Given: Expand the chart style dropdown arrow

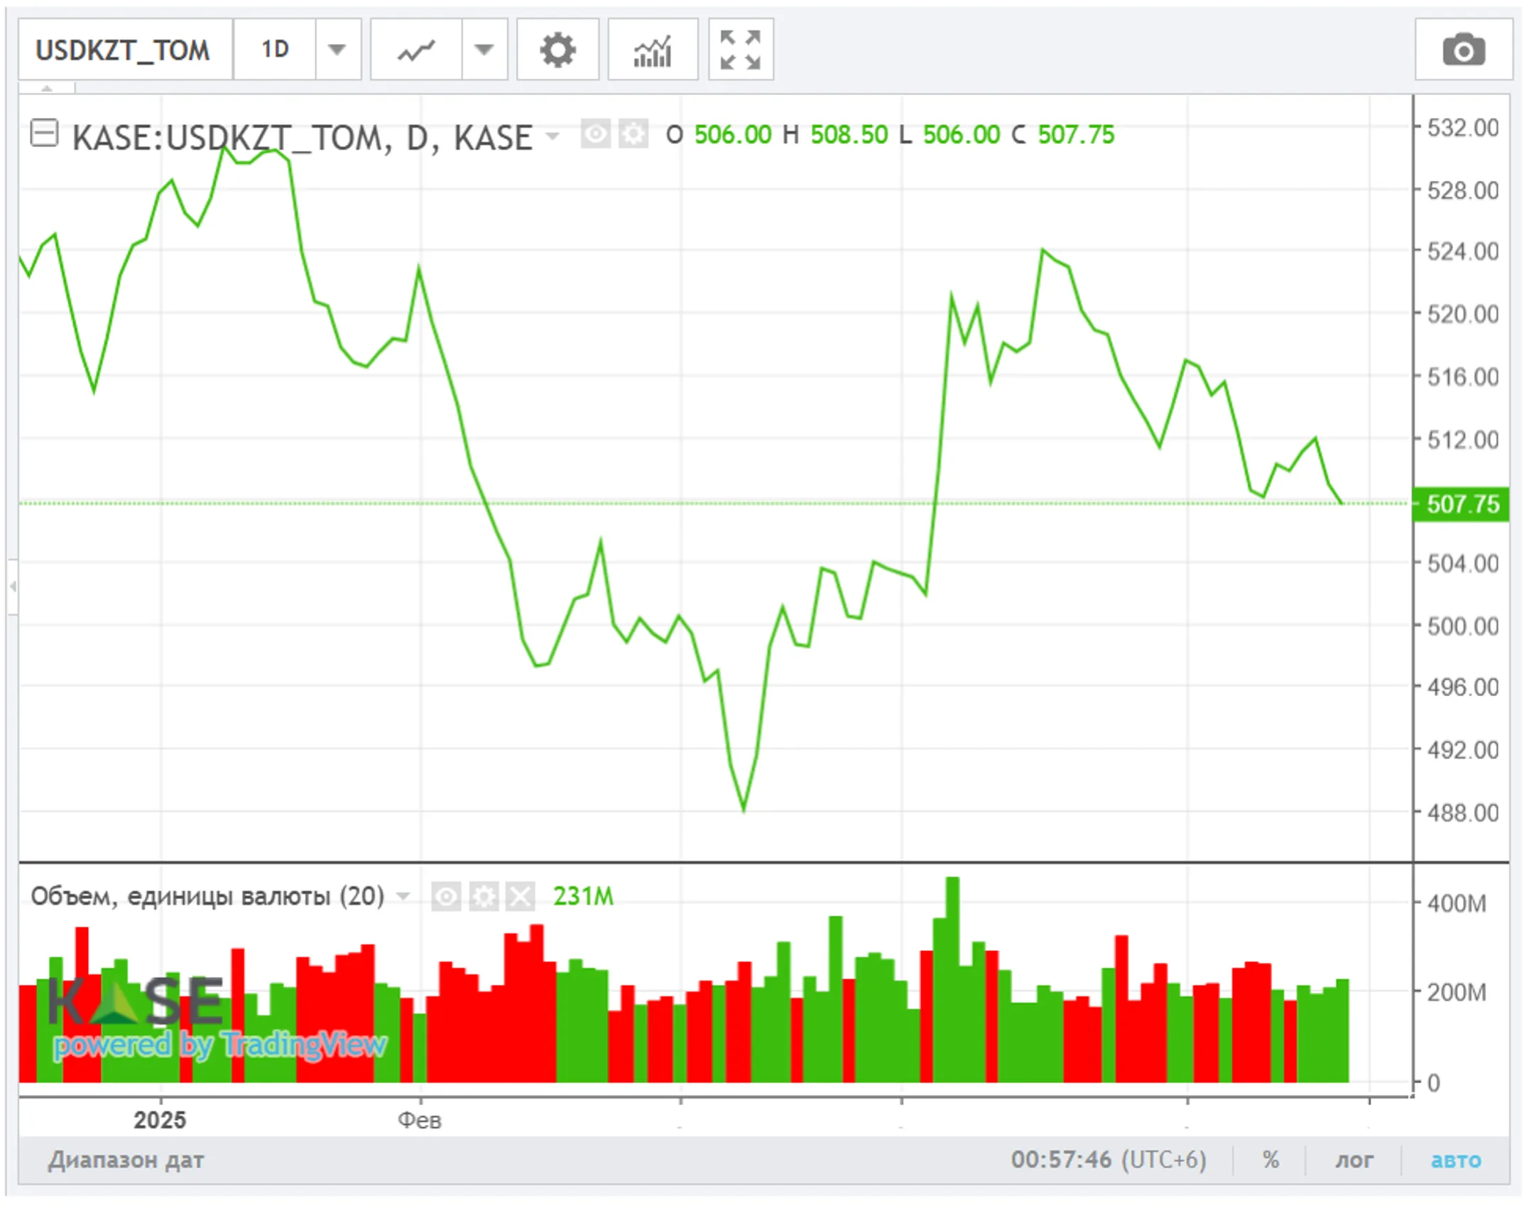Looking at the screenshot, I should point(484,50).
